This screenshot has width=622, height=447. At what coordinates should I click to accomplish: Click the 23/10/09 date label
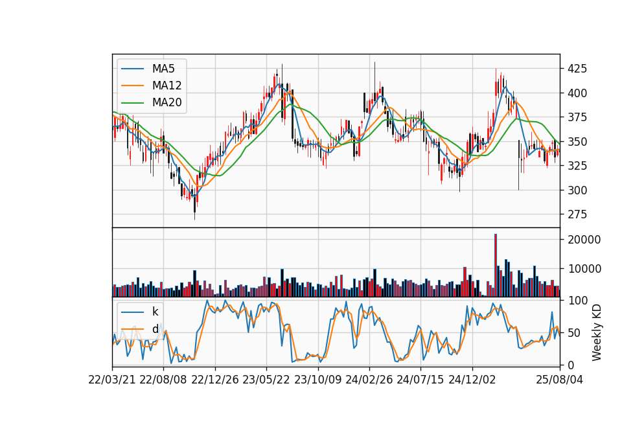point(317,380)
